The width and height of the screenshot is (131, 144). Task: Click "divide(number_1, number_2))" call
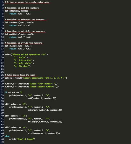(x=44, y=134)
